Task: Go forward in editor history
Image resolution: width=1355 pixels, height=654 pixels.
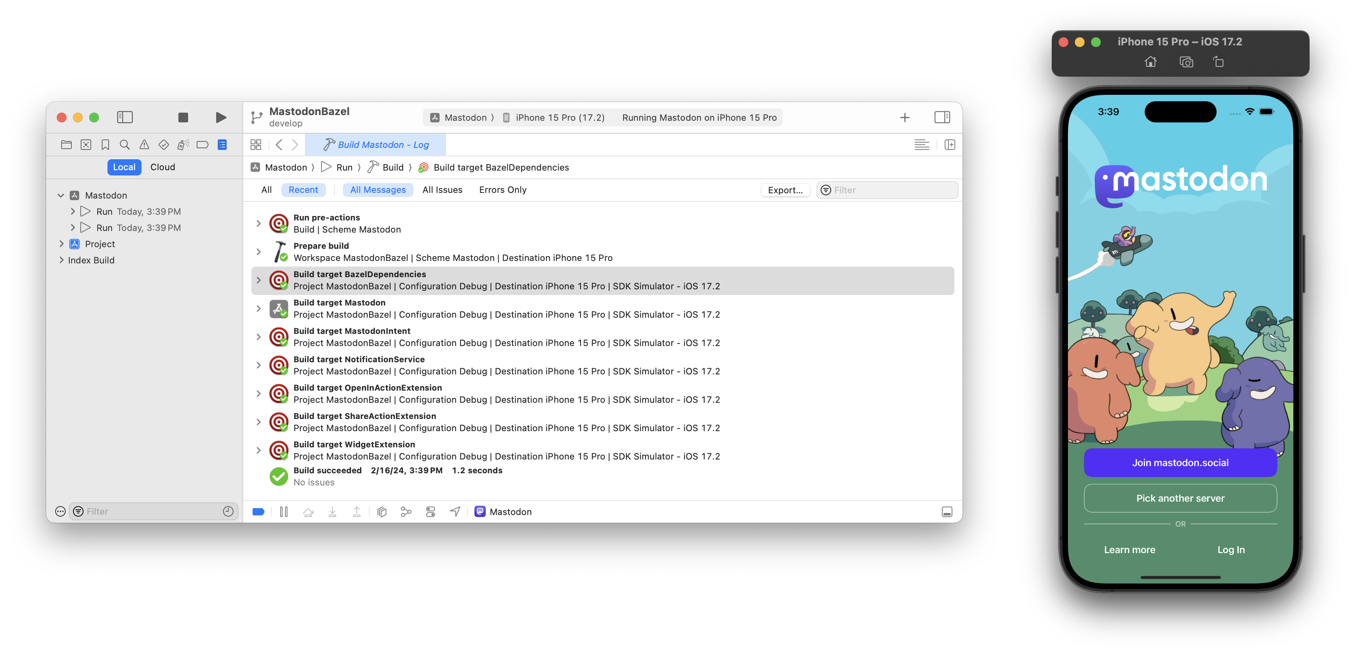Action: (x=295, y=145)
